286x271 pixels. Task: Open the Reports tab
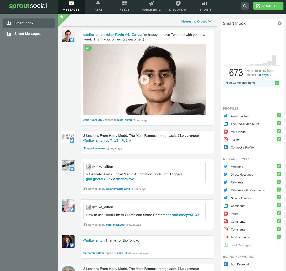click(x=205, y=7)
